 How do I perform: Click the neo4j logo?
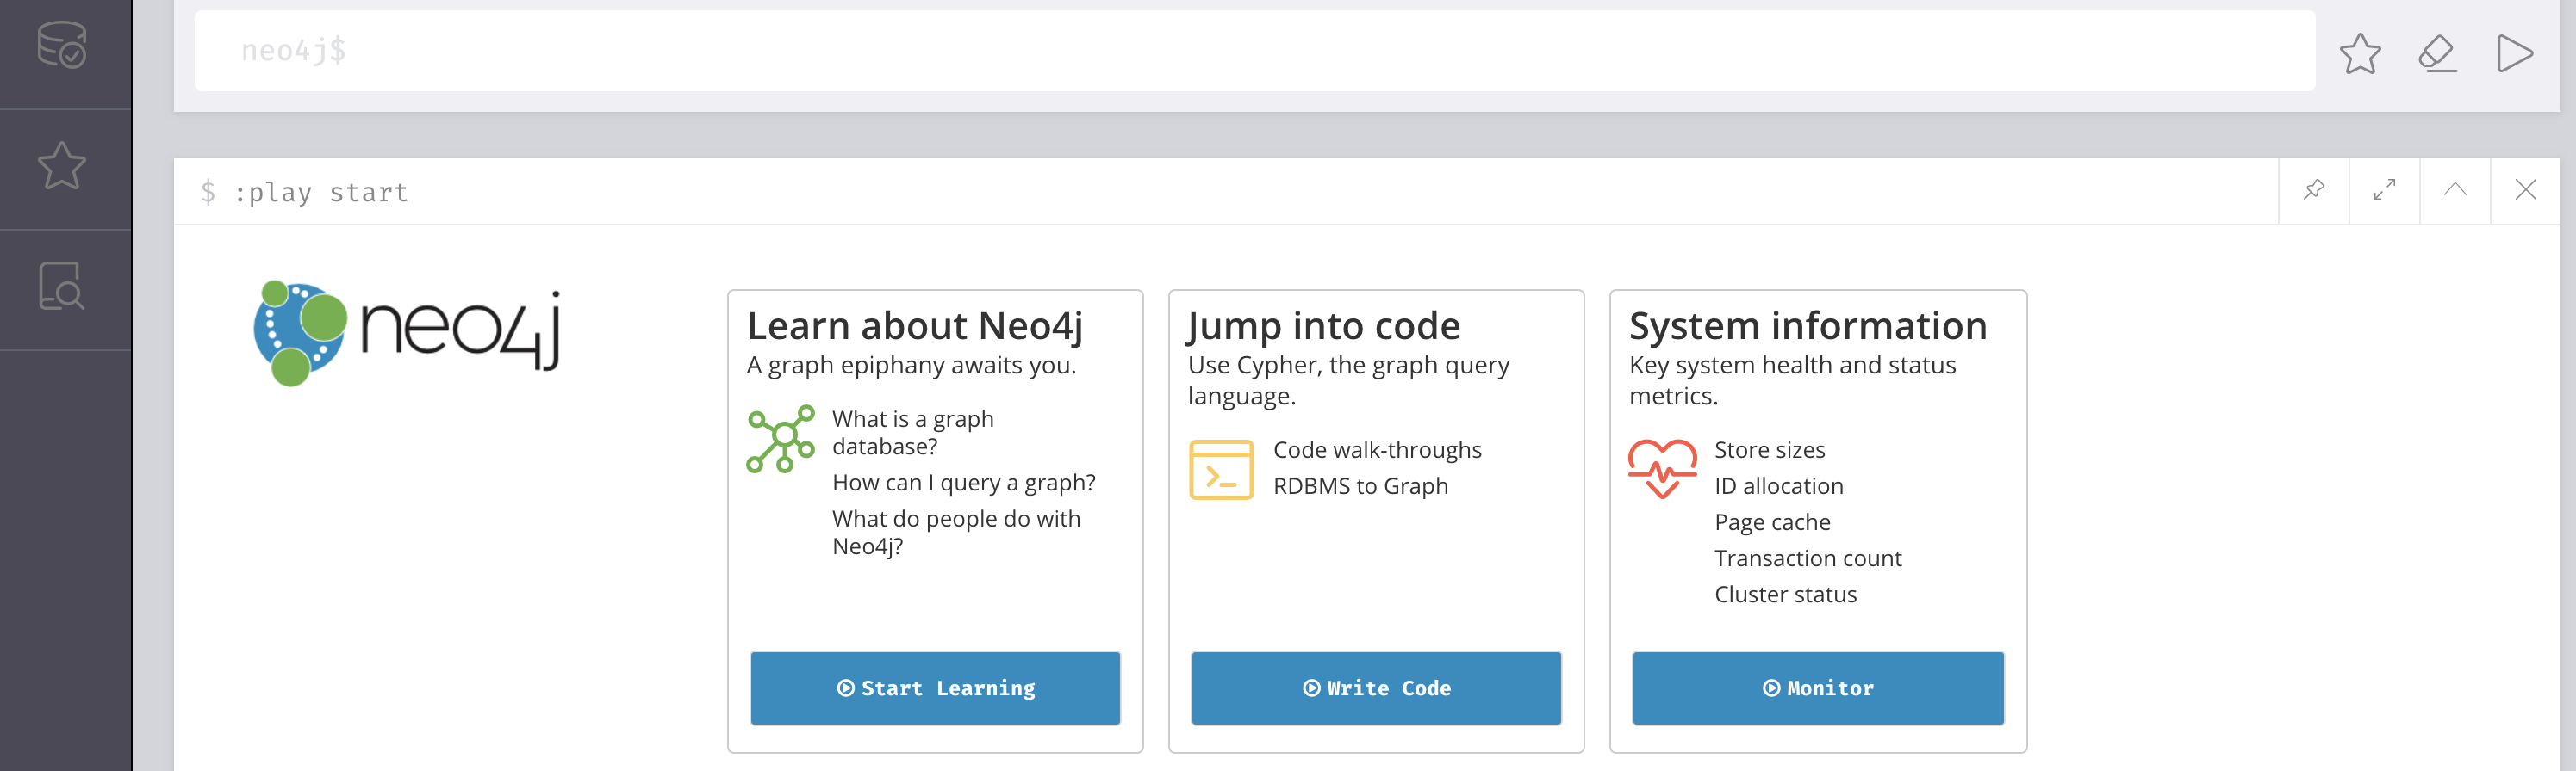pyautogui.click(x=406, y=334)
